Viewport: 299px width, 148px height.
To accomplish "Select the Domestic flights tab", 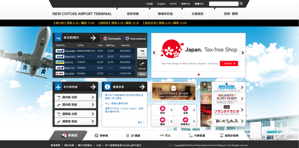I will tap(112, 39).
